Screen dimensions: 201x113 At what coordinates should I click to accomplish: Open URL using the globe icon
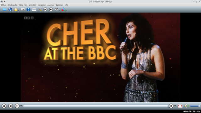click(x=10, y=9)
